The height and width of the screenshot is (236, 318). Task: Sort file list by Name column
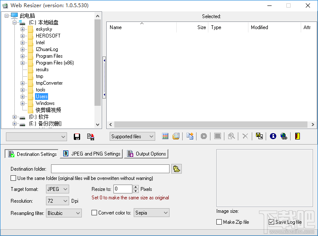point(142,27)
